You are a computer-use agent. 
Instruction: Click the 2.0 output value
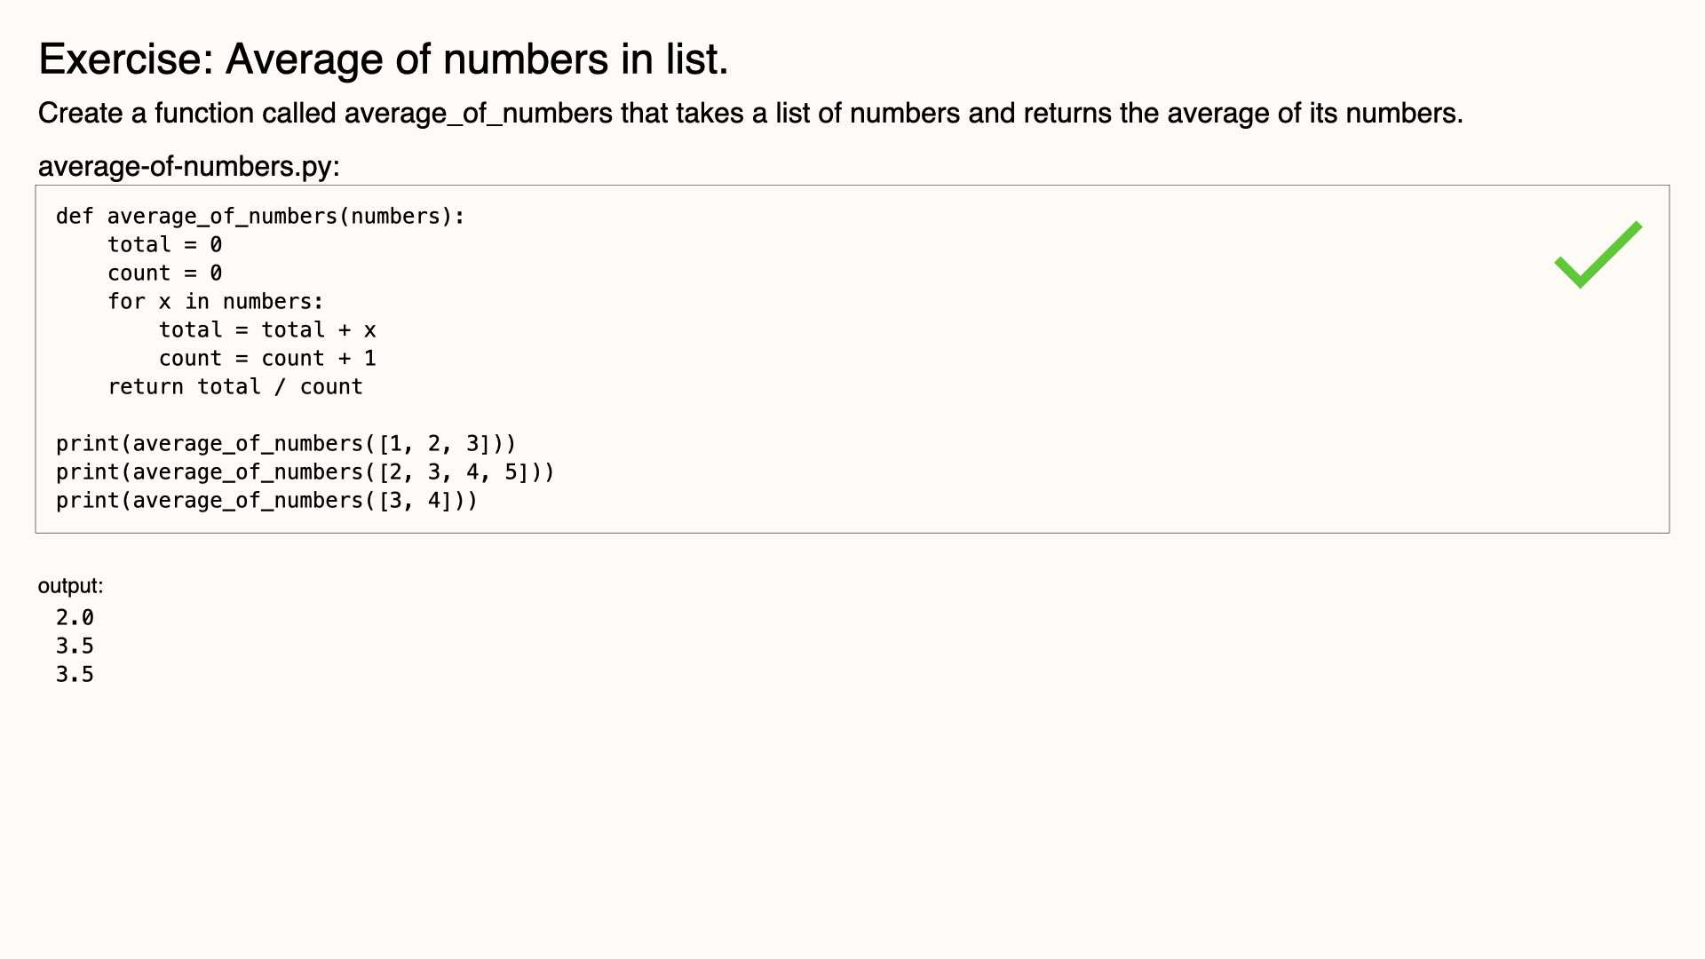point(75,618)
